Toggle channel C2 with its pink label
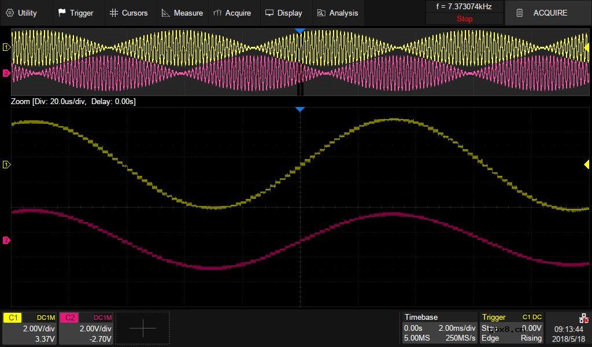The height and width of the screenshot is (347, 592). pos(69,318)
